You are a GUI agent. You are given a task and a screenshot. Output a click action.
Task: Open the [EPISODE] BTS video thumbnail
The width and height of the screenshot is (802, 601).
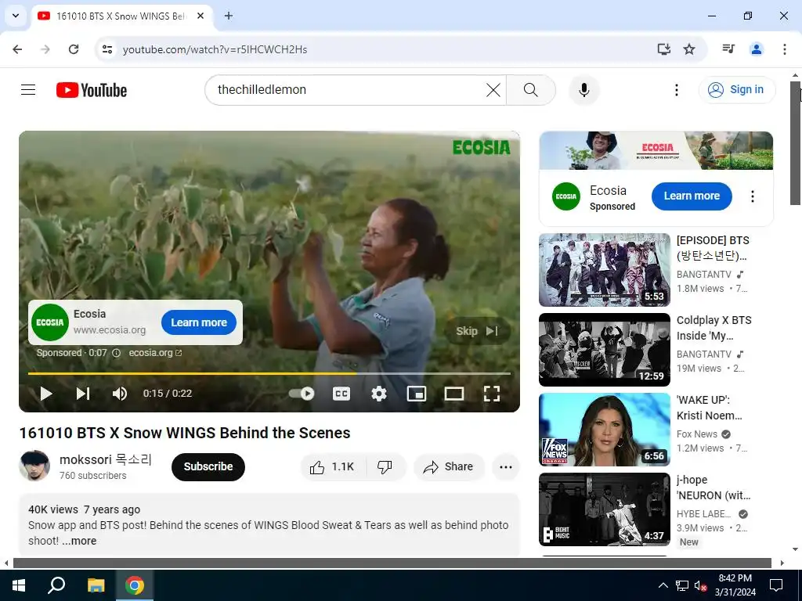click(605, 270)
